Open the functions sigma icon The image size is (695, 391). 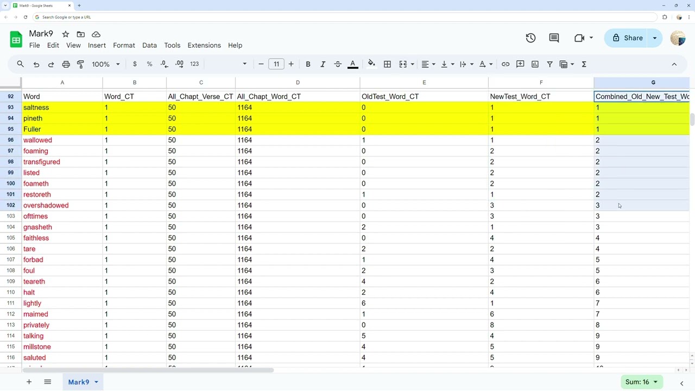click(584, 64)
